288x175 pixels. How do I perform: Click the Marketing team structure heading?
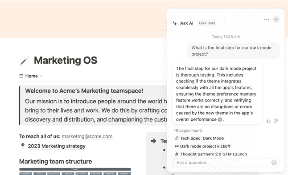55,162
